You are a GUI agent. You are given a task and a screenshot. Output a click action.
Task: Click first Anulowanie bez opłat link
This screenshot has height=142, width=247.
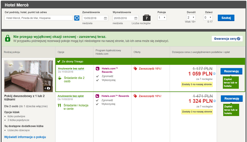(71, 69)
